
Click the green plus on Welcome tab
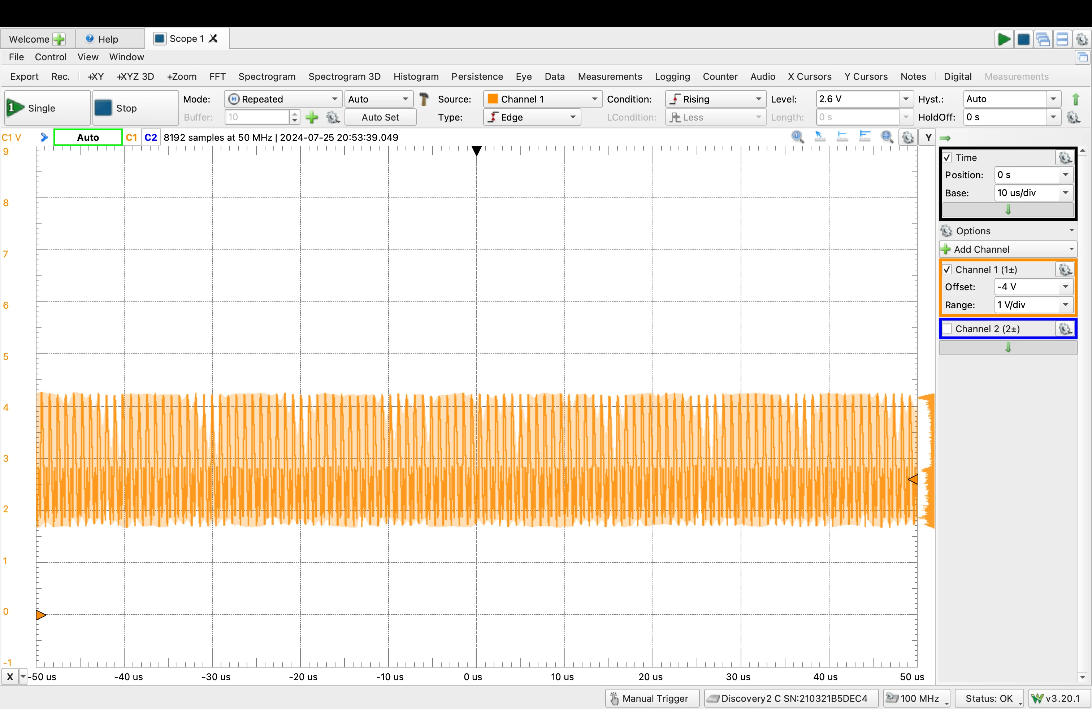coord(59,39)
